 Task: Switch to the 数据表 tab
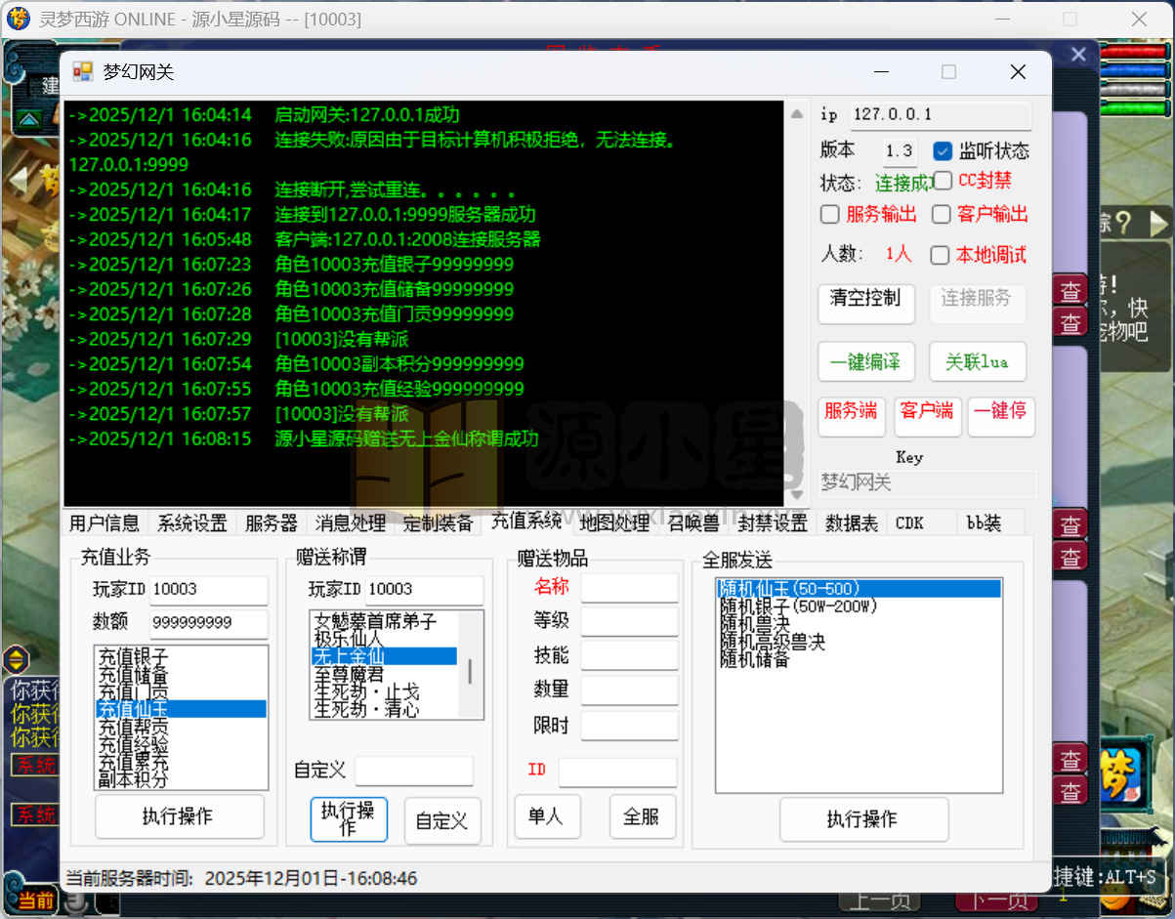(x=851, y=522)
